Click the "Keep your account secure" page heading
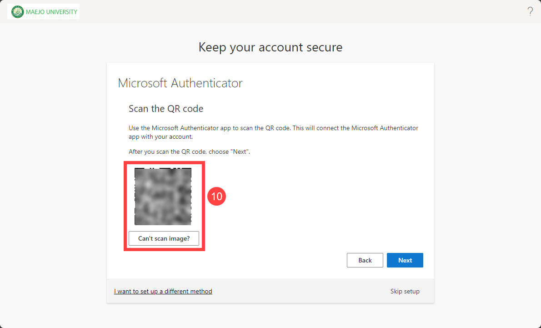This screenshot has height=328, width=541. (270, 47)
